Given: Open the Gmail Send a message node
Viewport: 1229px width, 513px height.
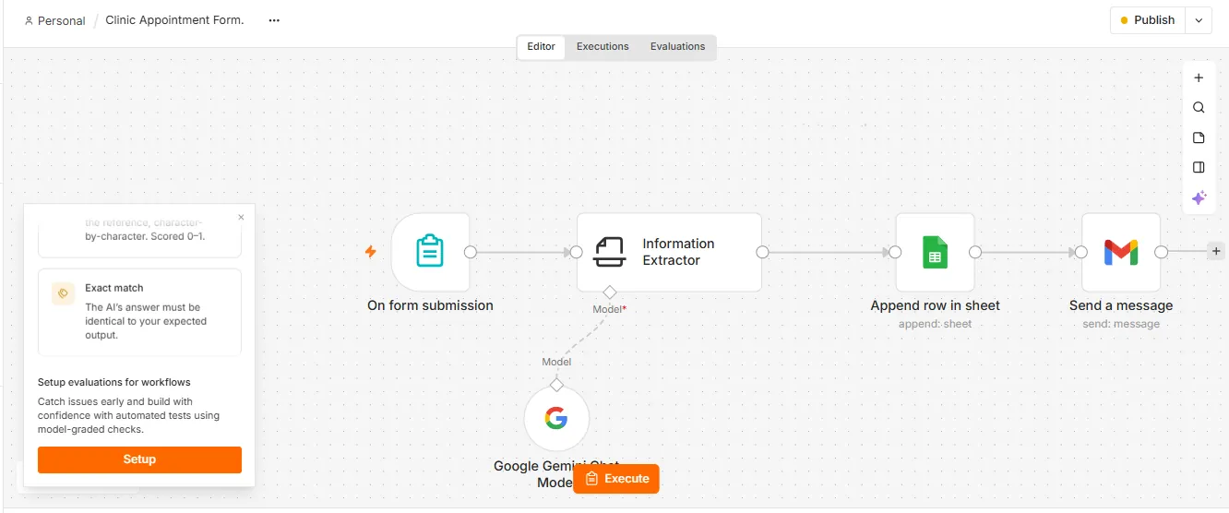Looking at the screenshot, I should click(x=1120, y=252).
